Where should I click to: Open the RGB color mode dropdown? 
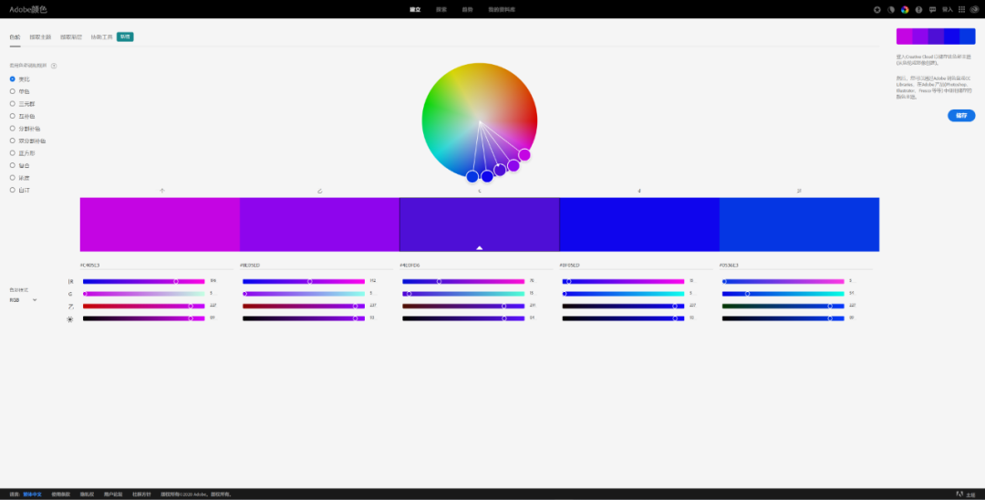pos(23,300)
